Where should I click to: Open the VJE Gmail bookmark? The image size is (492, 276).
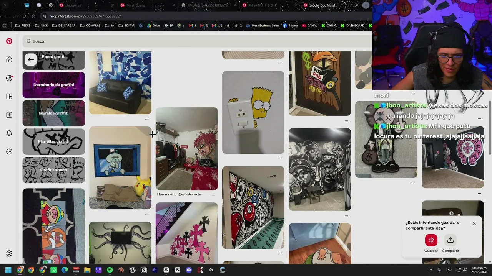pos(217,26)
